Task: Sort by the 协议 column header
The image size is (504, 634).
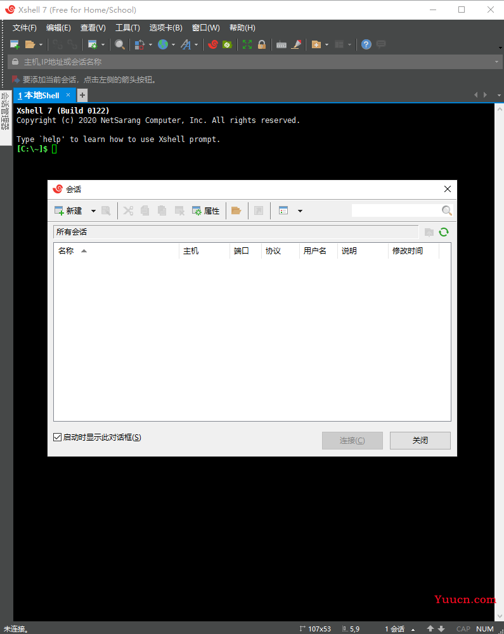Action: (x=280, y=250)
